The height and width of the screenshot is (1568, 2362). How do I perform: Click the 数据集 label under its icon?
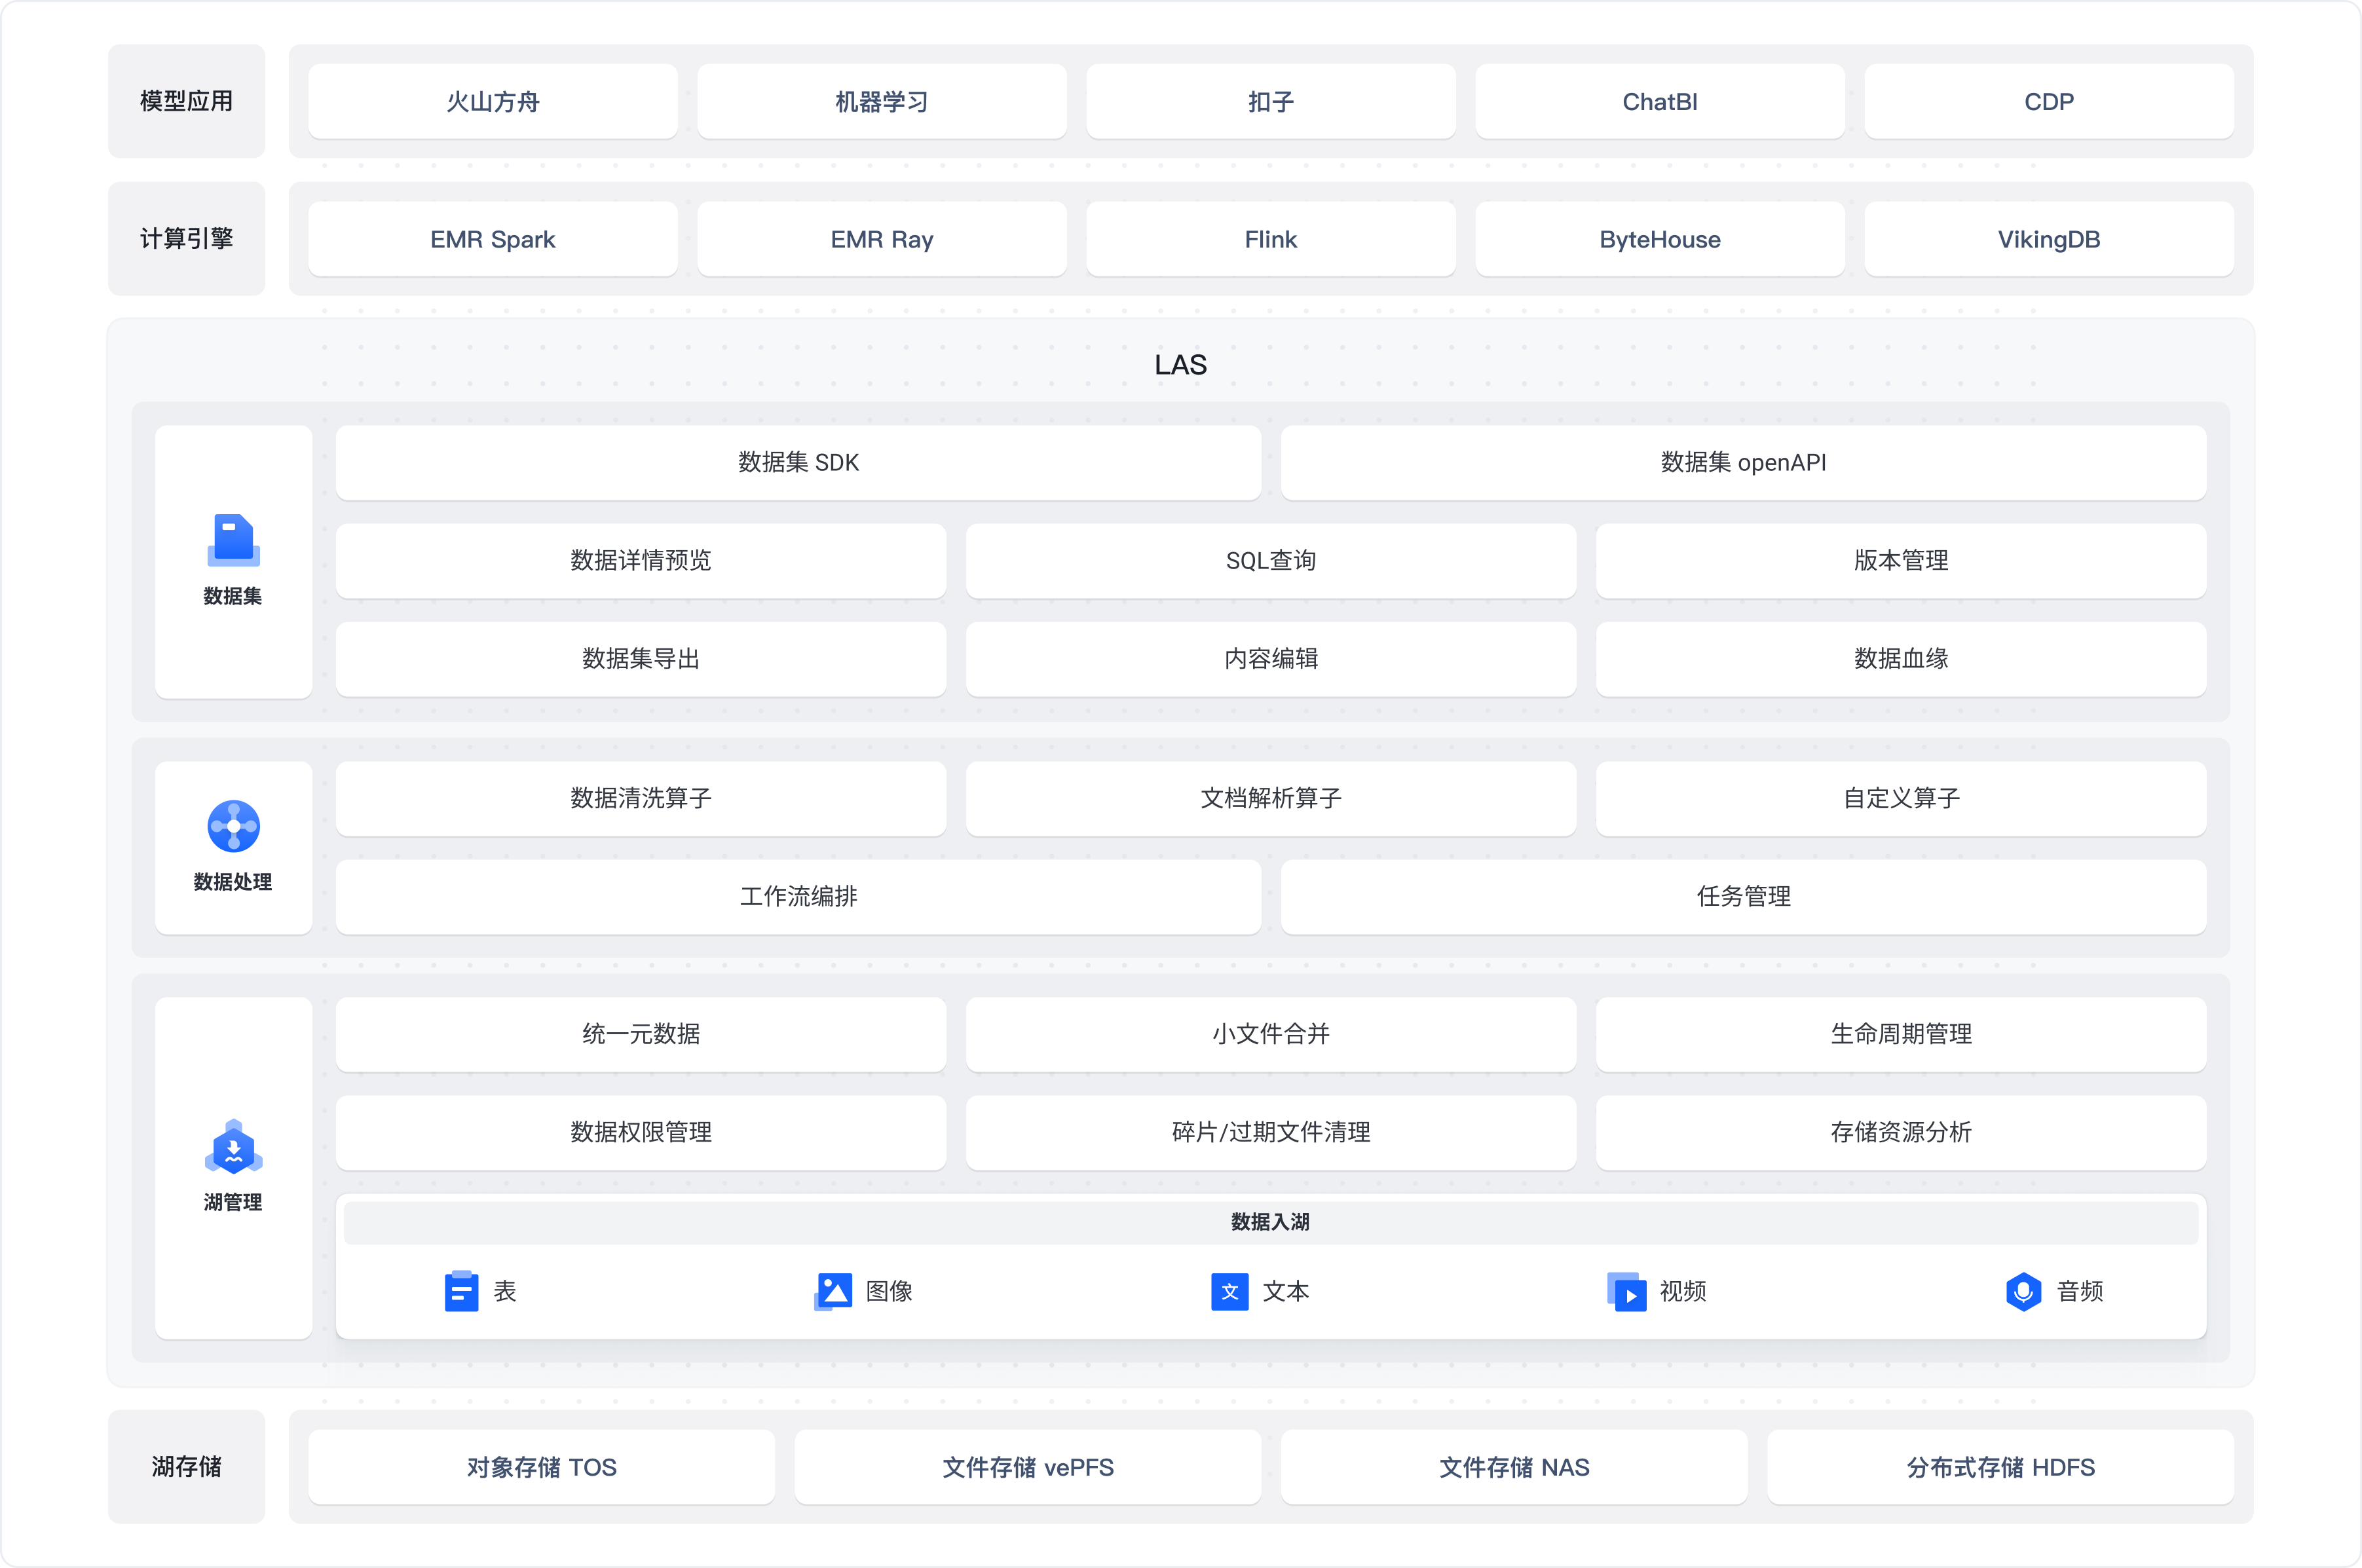coord(233,596)
